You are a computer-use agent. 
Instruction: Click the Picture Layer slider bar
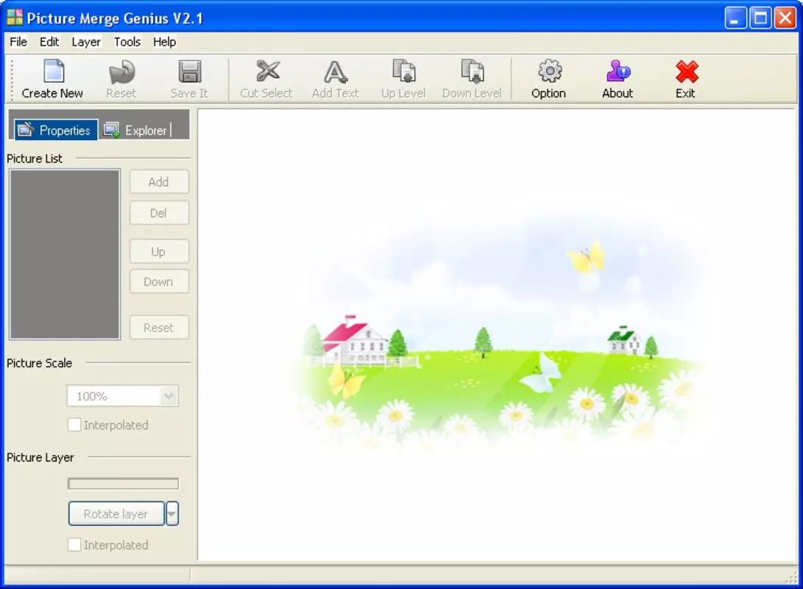click(x=123, y=484)
